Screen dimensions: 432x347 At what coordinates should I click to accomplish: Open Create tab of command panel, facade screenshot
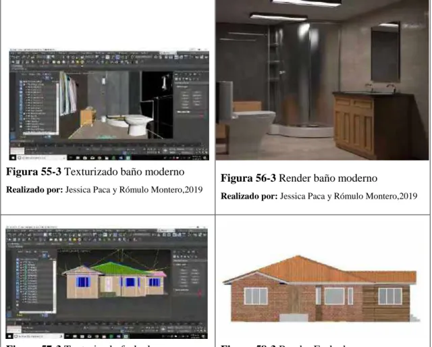tap(175, 252)
